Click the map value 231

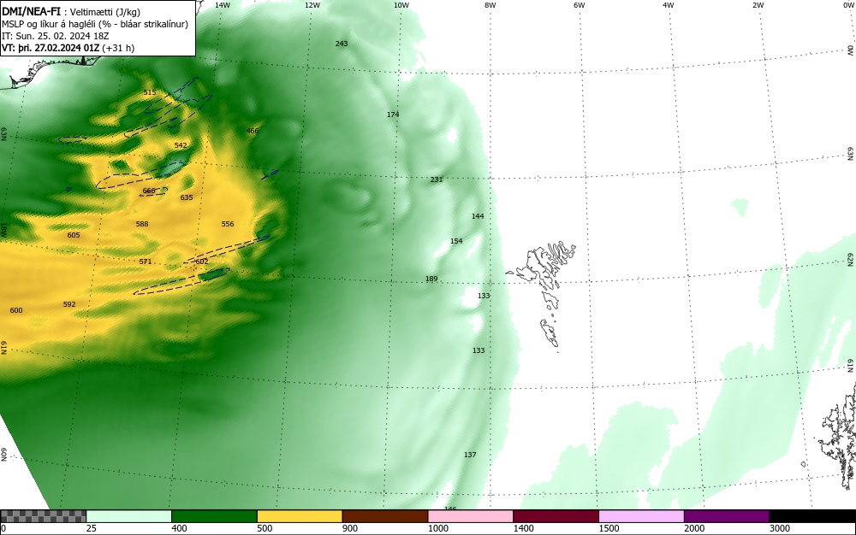point(437,179)
